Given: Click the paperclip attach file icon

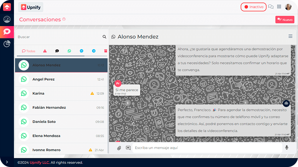Looking at the screenshot, I should [119, 148].
